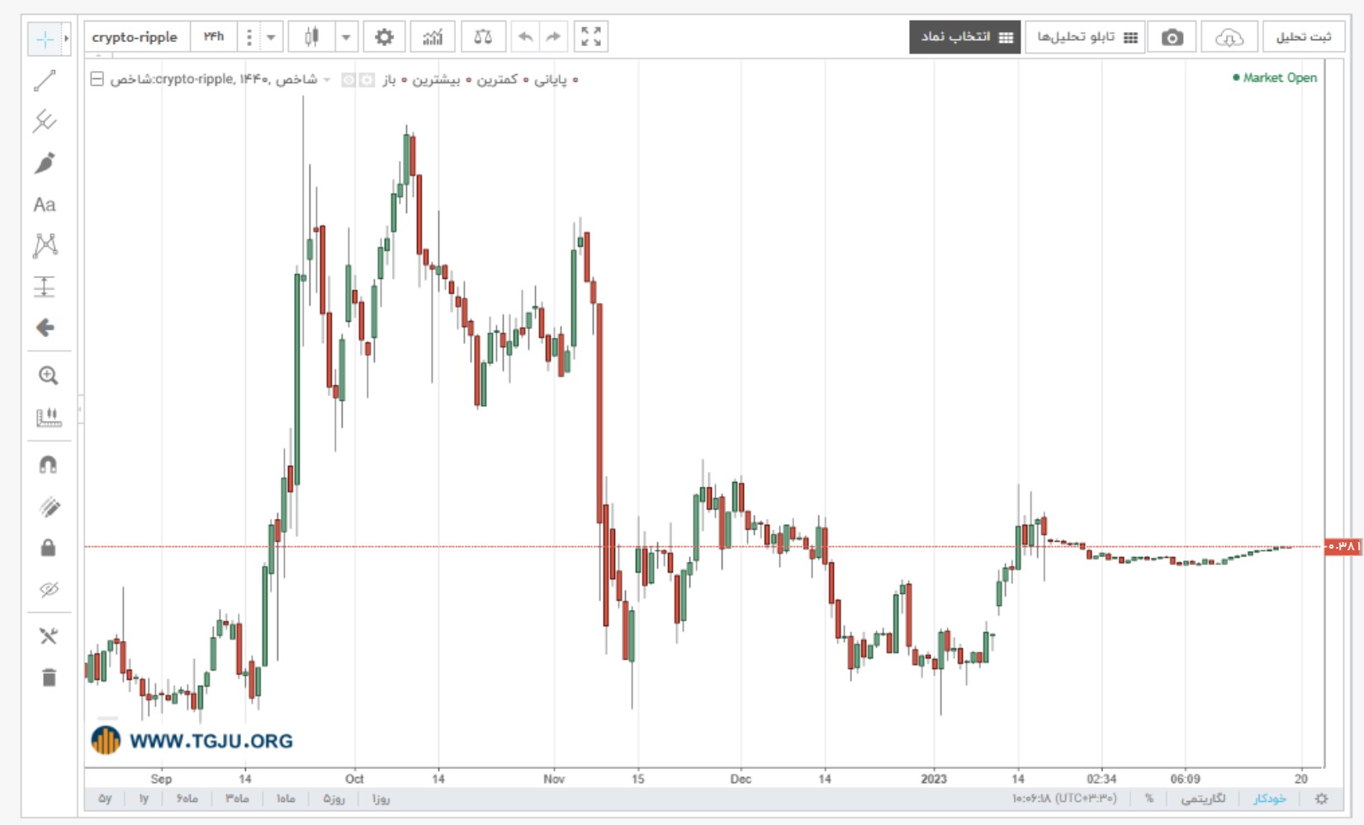Click the cloud save/load icon
Viewport: 1364px width, 825px height.
(x=1229, y=37)
